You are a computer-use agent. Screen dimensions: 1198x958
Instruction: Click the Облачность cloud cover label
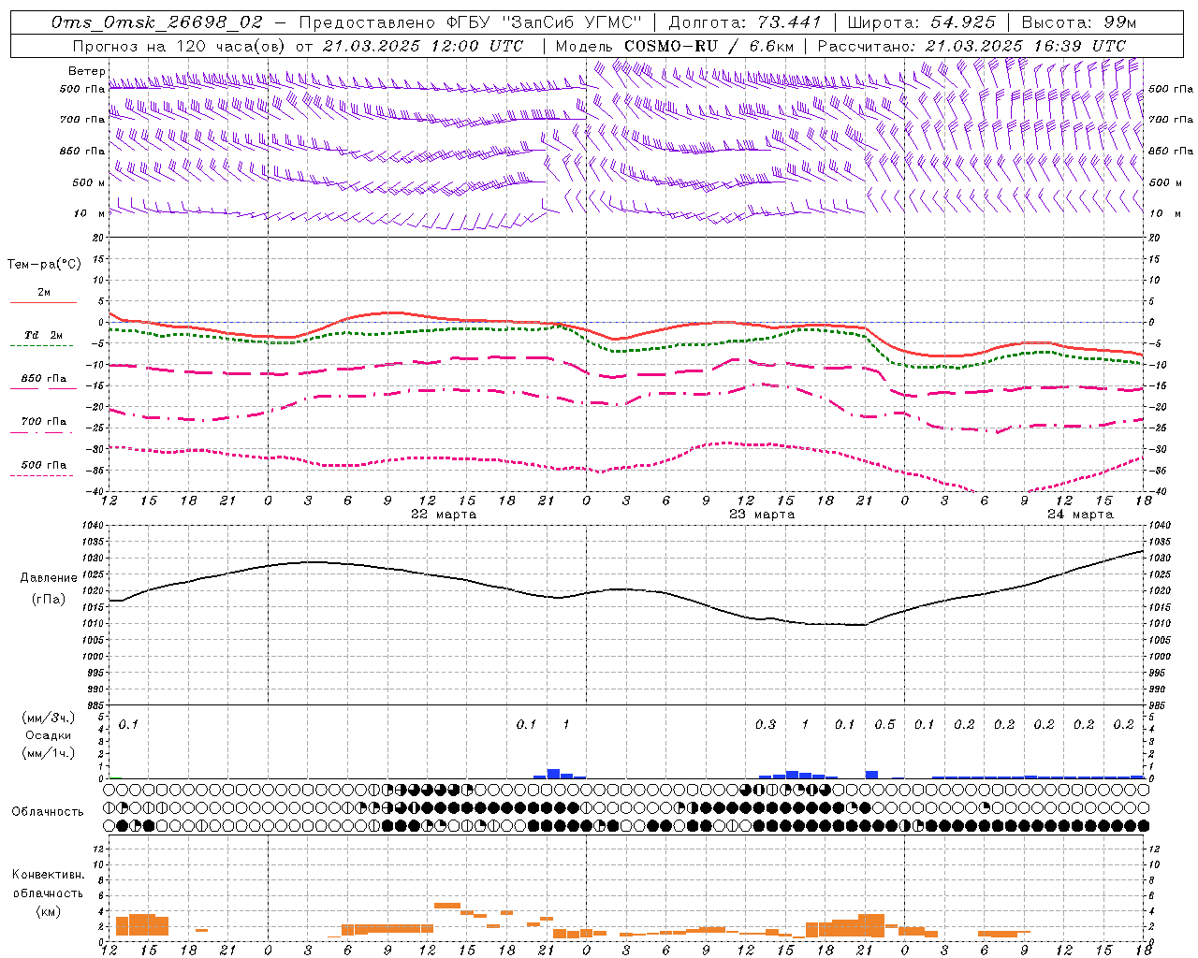coord(48,811)
